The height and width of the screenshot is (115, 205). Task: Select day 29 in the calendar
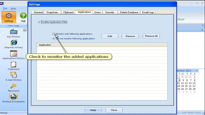194,89
